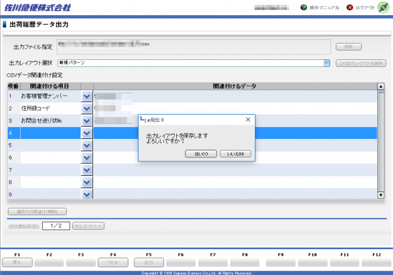Click the 関連付ける項目 column header
Viewport: 393px width, 275px height.
[x=51, y=86]
